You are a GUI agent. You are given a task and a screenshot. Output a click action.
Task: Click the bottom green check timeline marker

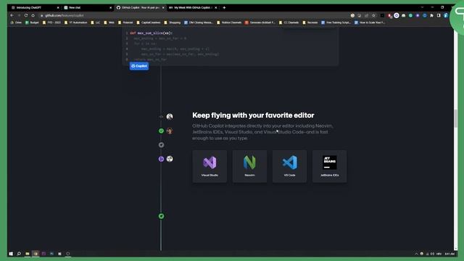click(x=161, y=216)
